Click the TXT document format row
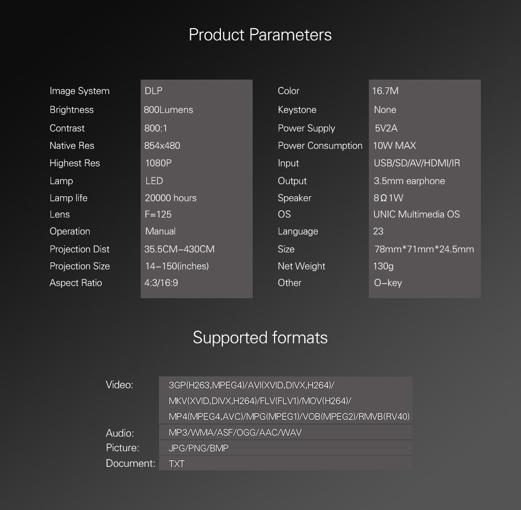521x510 pixels. click(177, 464)
